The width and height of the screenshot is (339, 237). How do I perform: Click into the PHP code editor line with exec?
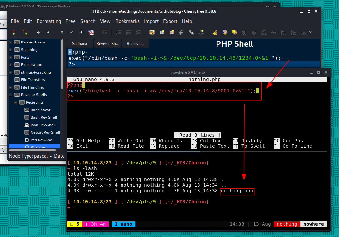click(175, 58)
